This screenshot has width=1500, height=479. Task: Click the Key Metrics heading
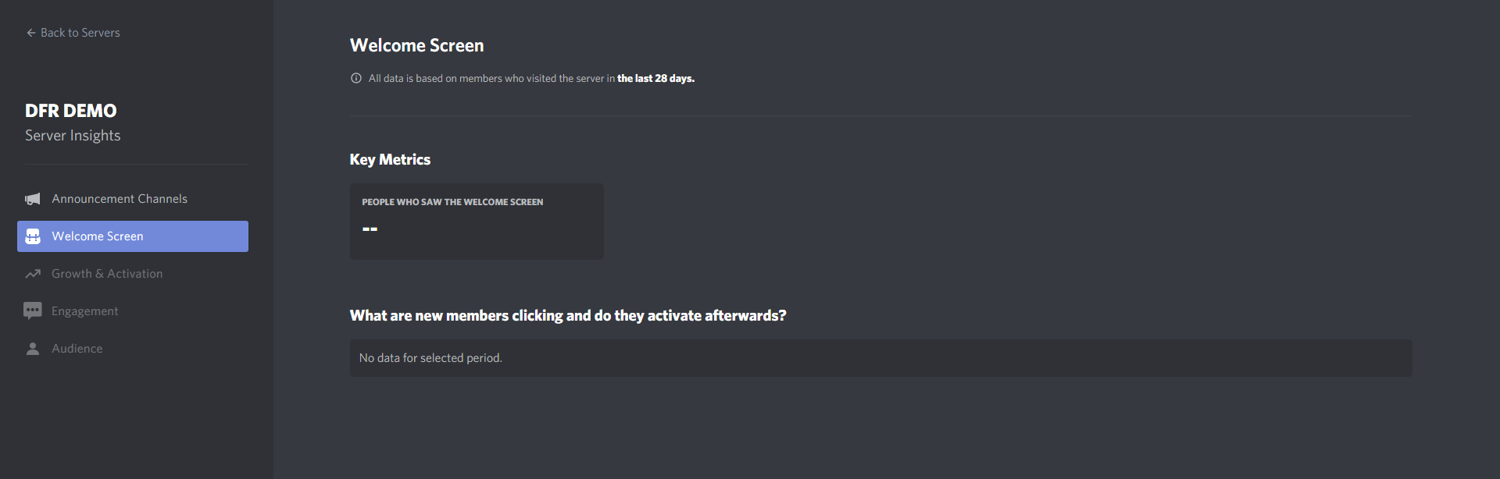click(390, 159)
